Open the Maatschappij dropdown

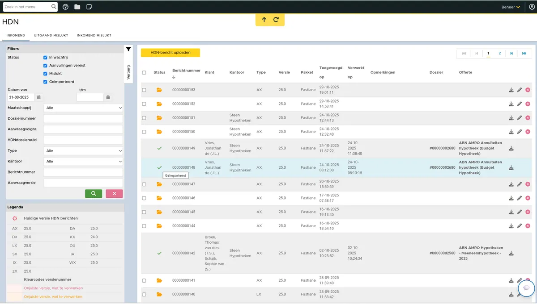pos(83,108)
